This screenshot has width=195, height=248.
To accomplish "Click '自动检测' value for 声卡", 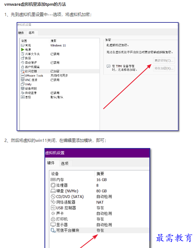I will coord(104,213).
